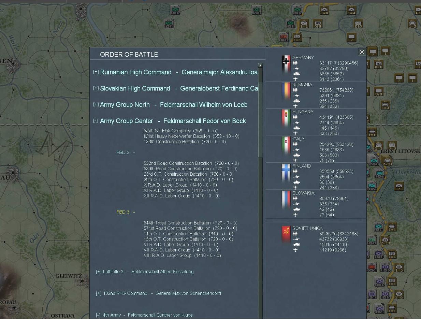Screen dimensions: 421x320
Task: Collapse Army Group Center
Action: [x=96, y=121]
